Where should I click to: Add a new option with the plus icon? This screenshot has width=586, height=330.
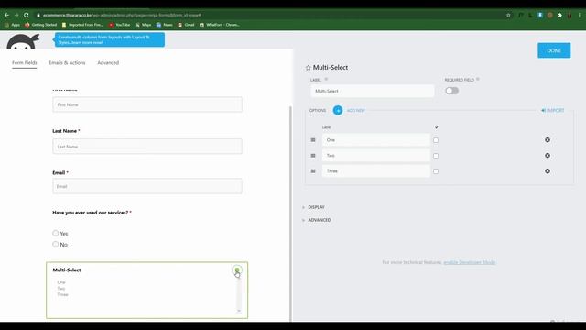[x=338, y=110]
